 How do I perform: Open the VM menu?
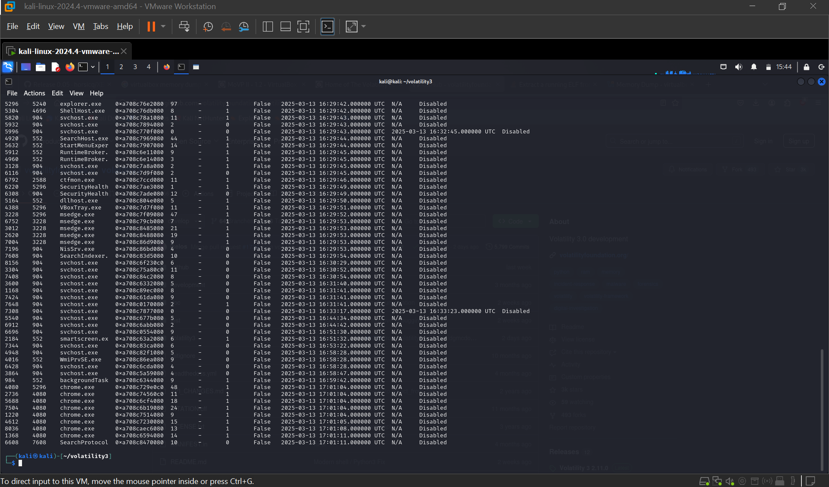click(79, 26)
